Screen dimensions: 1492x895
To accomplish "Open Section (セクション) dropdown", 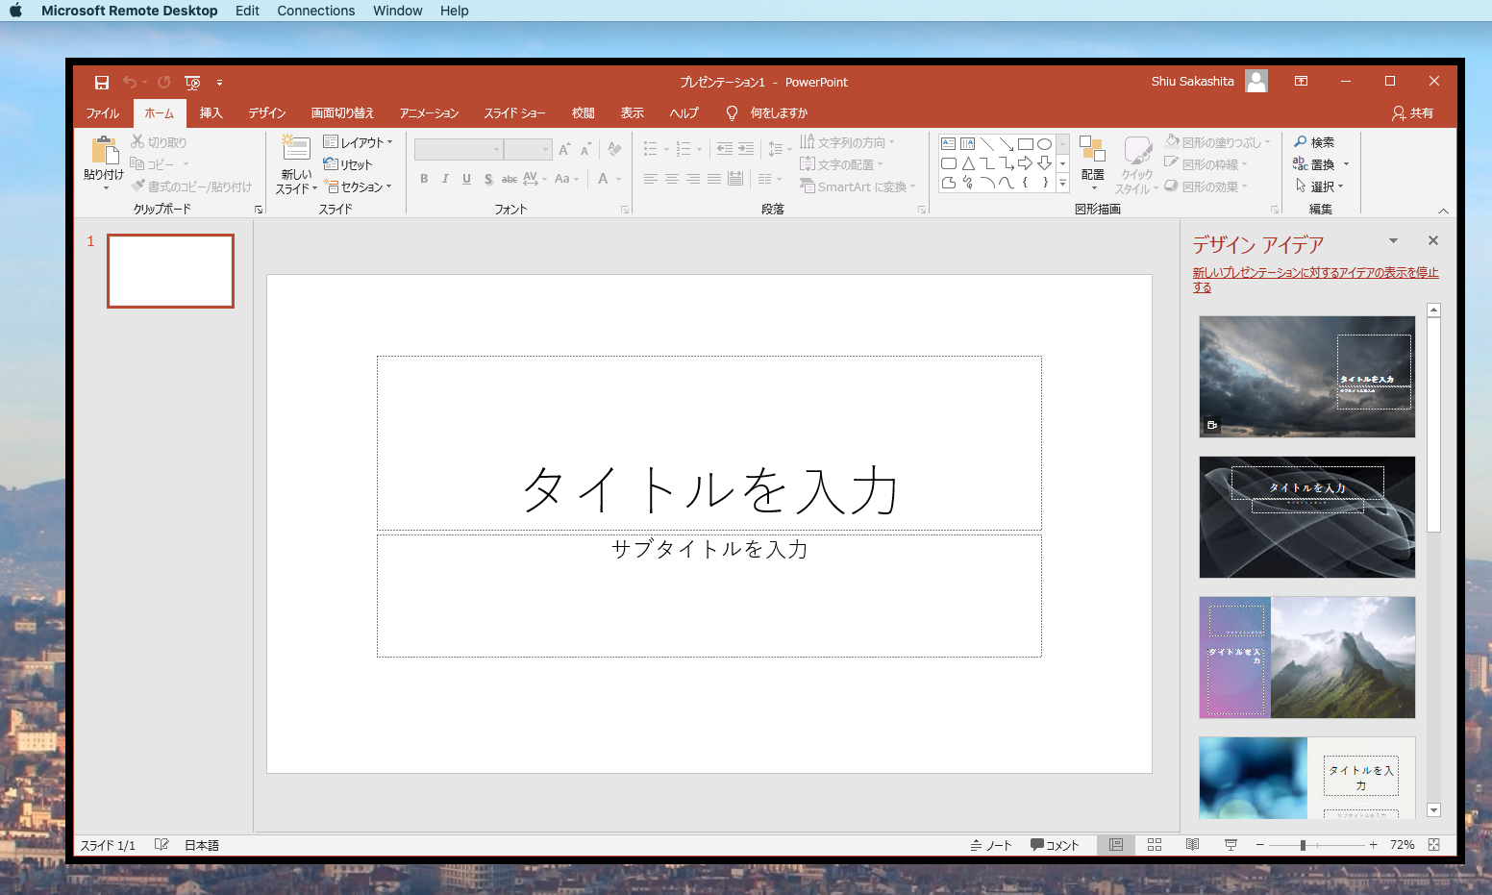I will [359, 186].
